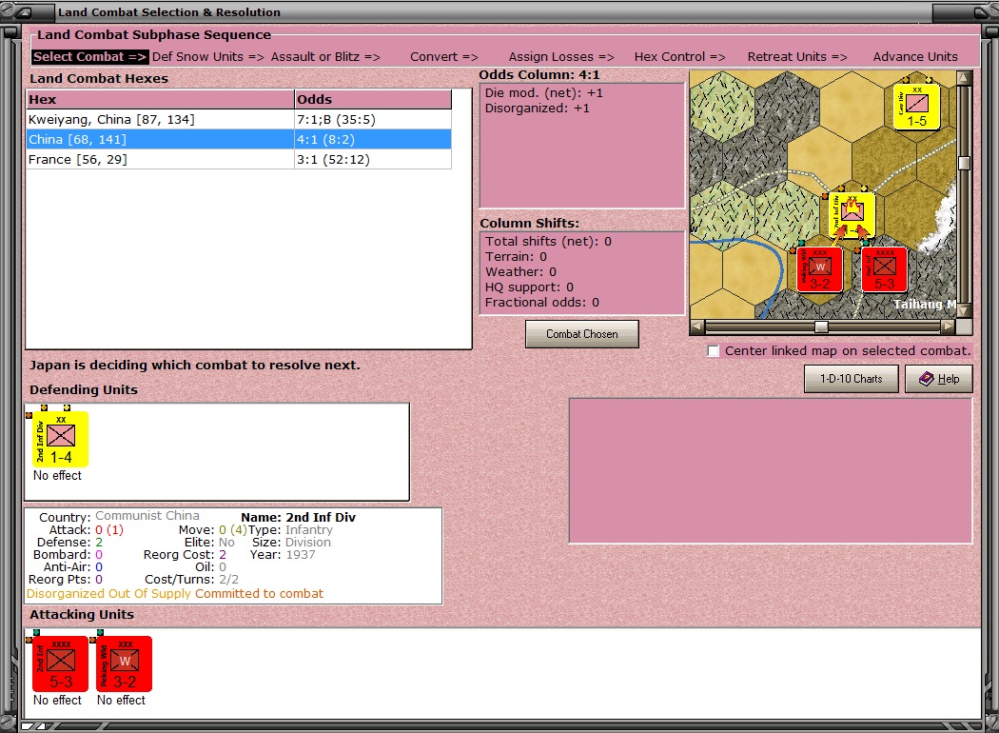This screenshot has height=733, width=999.
Task: Click the Disorganized Out Of Supply status text
Action: click(x=108, y=593)
